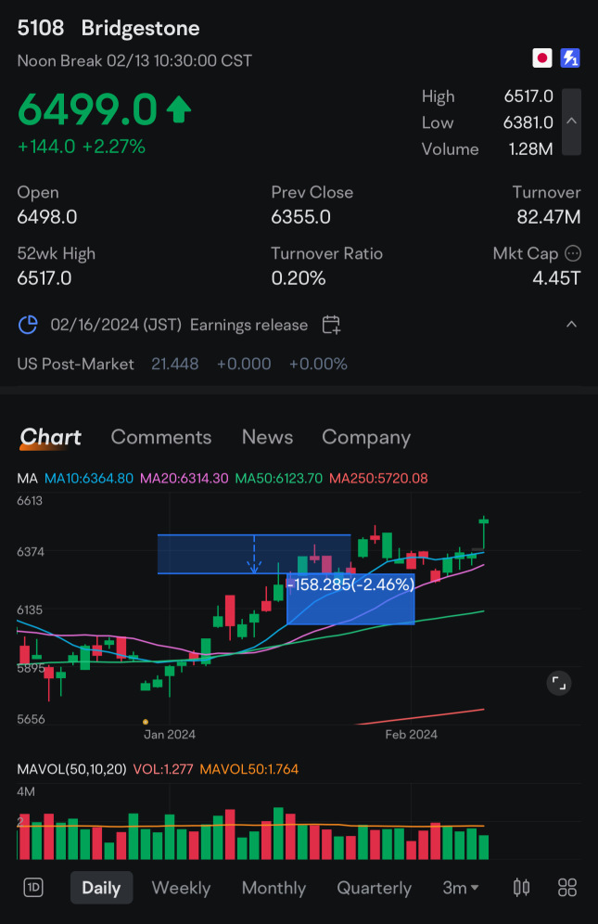Tap the orange event dot on chart
Viewport: 598px width, 924px height.
tap(146, 721)
